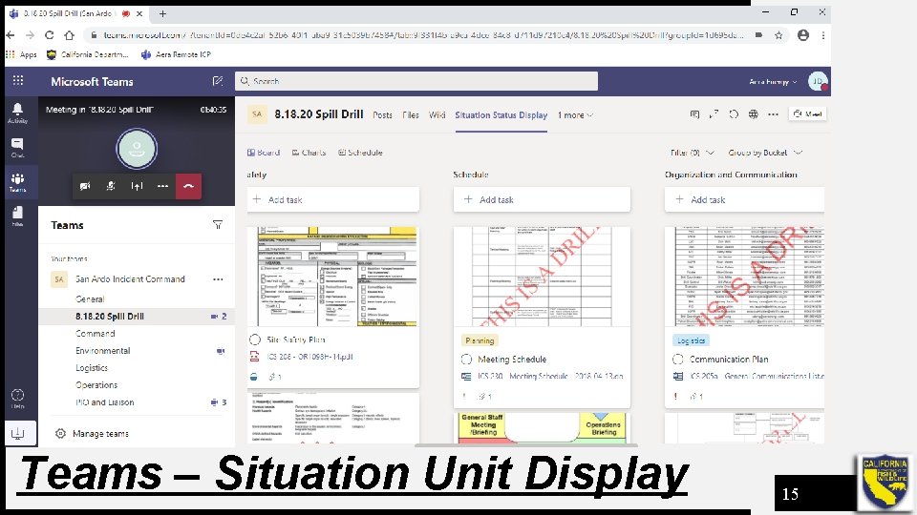Open the General channel
The height and width of the screenshot is (515, 917).
[x=90, y=299]
